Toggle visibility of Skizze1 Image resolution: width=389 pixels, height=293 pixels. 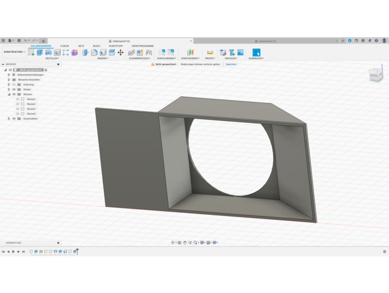tap(18, 99)
